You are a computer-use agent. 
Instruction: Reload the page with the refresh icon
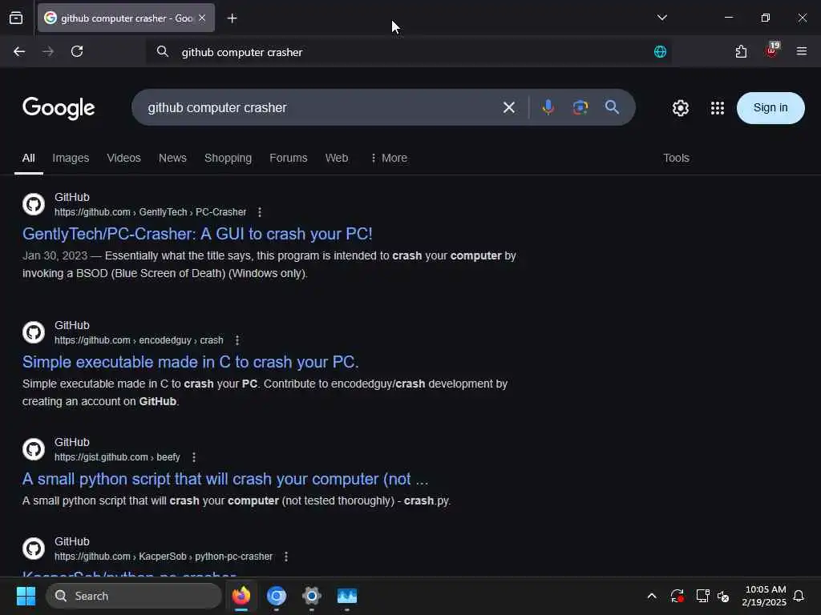click(x=77, y=51)
